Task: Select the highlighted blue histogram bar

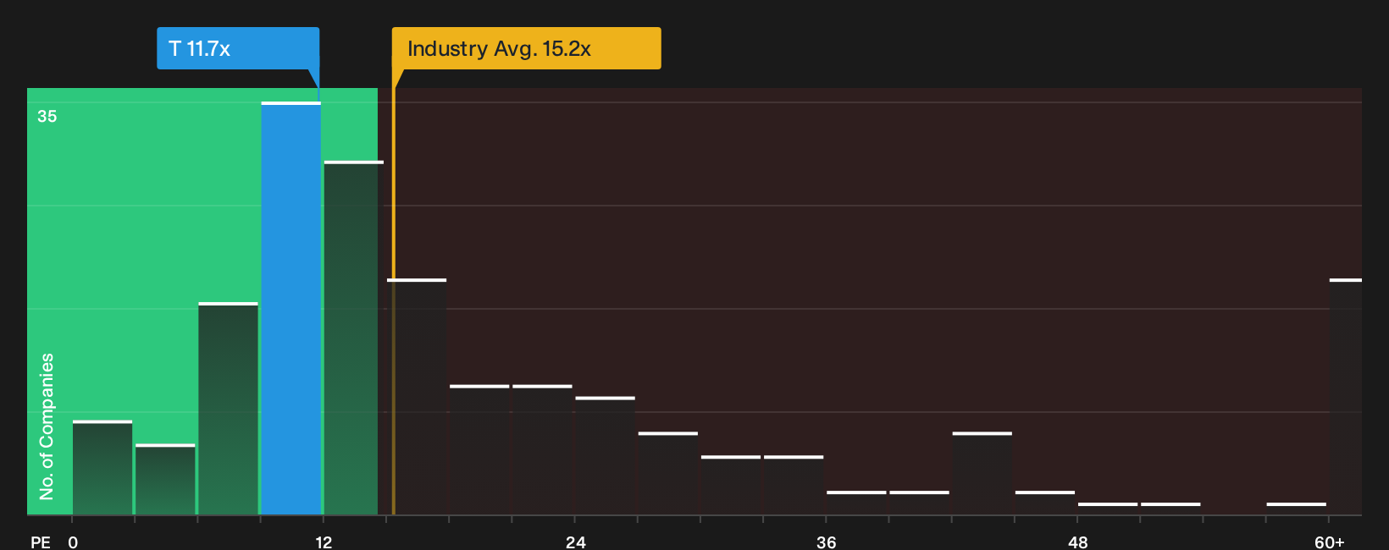Action: coord(291,309)
